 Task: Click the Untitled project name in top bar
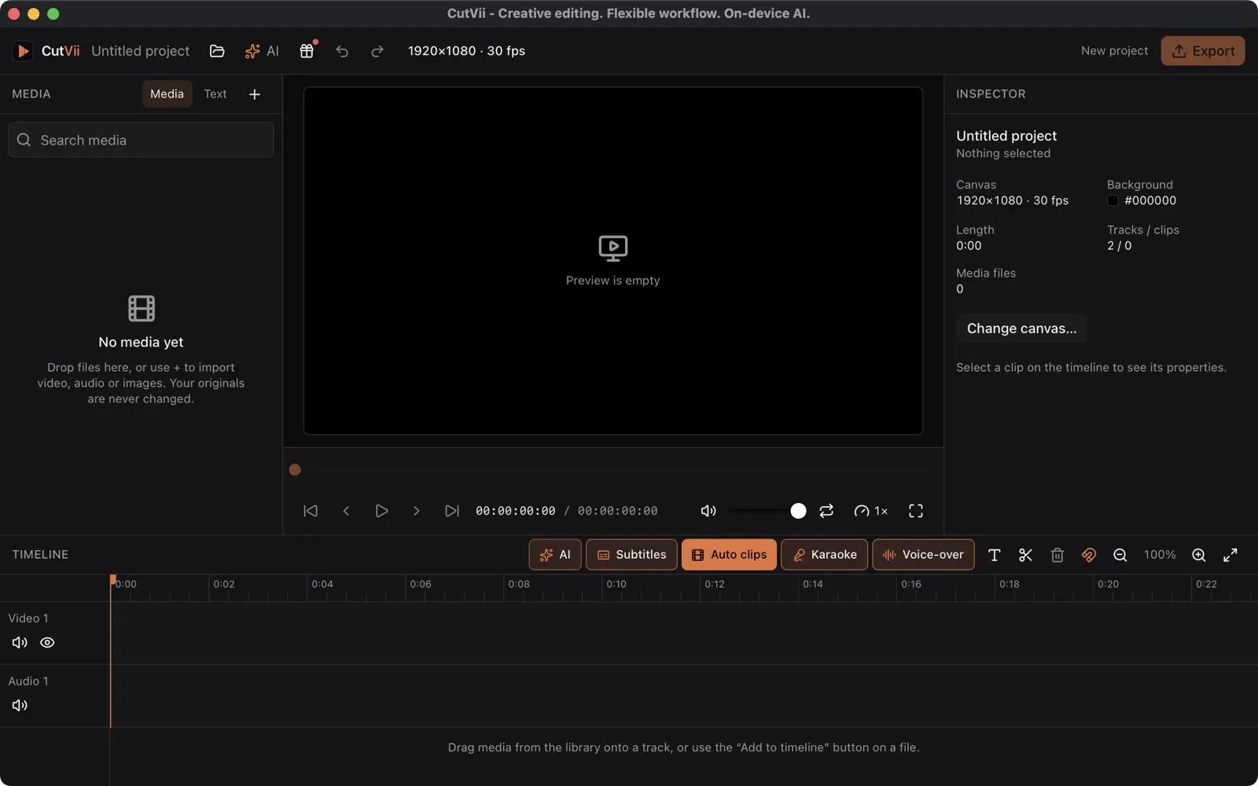[x=141, y=51]
